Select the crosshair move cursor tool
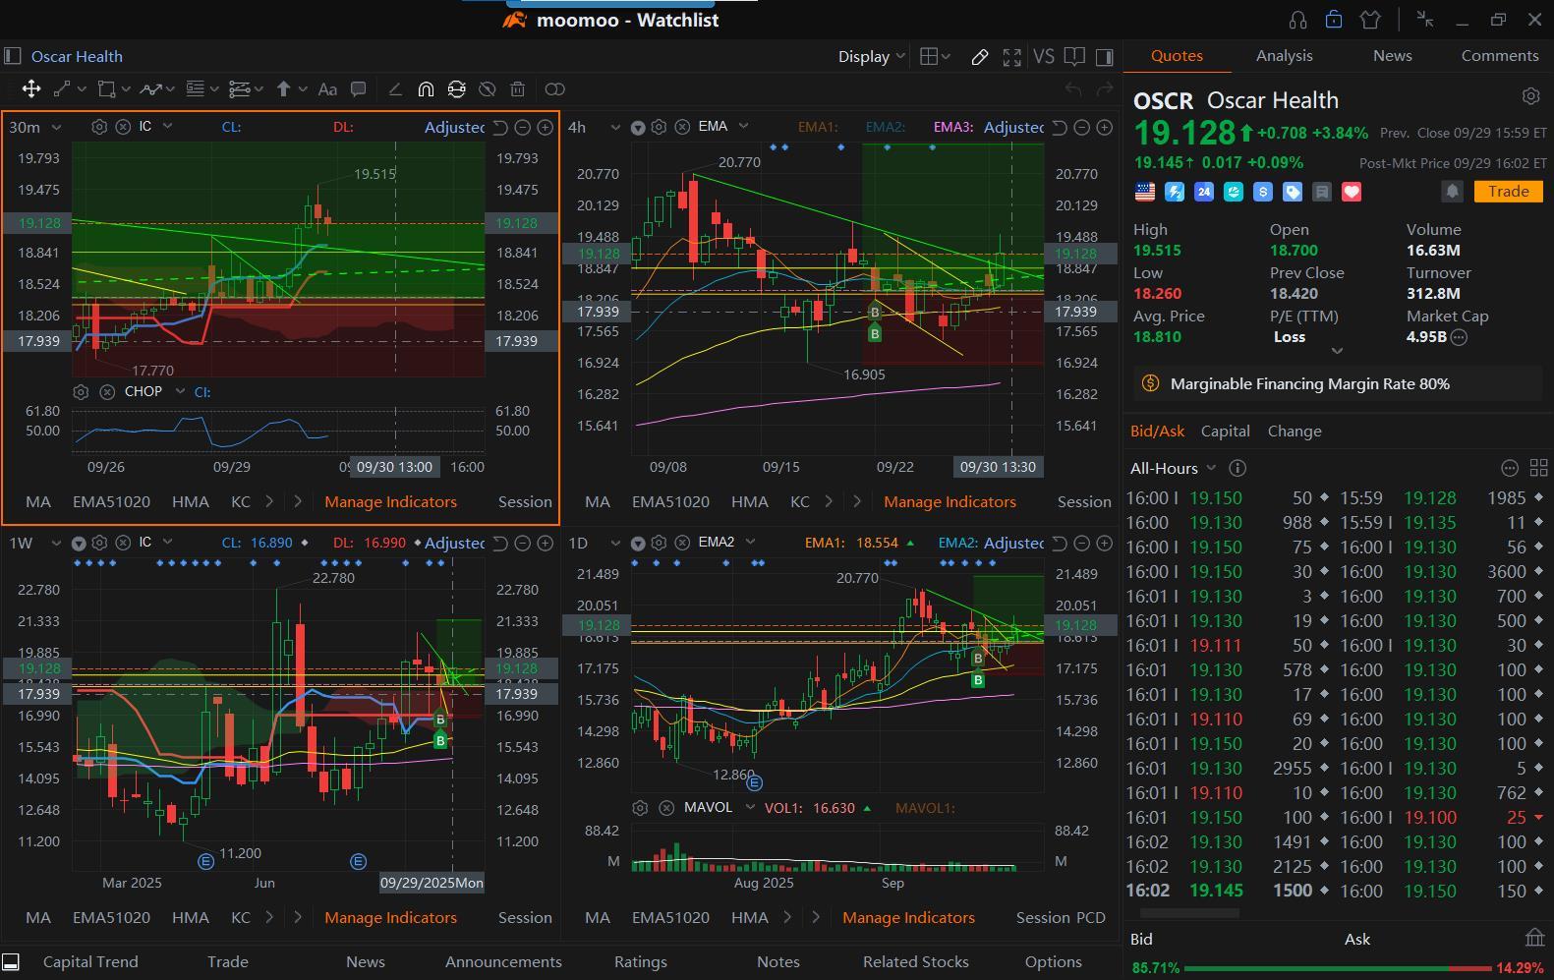 coord(31,89)
